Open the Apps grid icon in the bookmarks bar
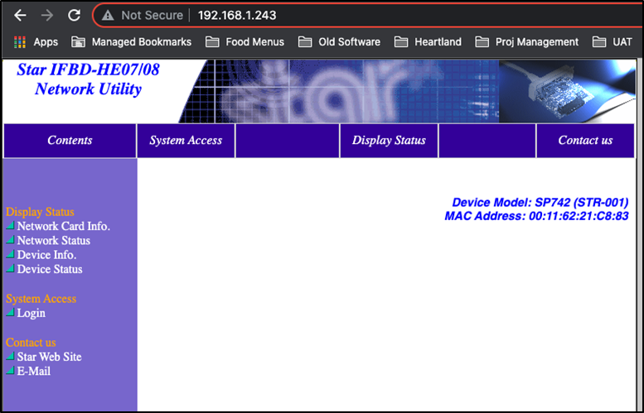644x413 pixels. coord(20,42)
